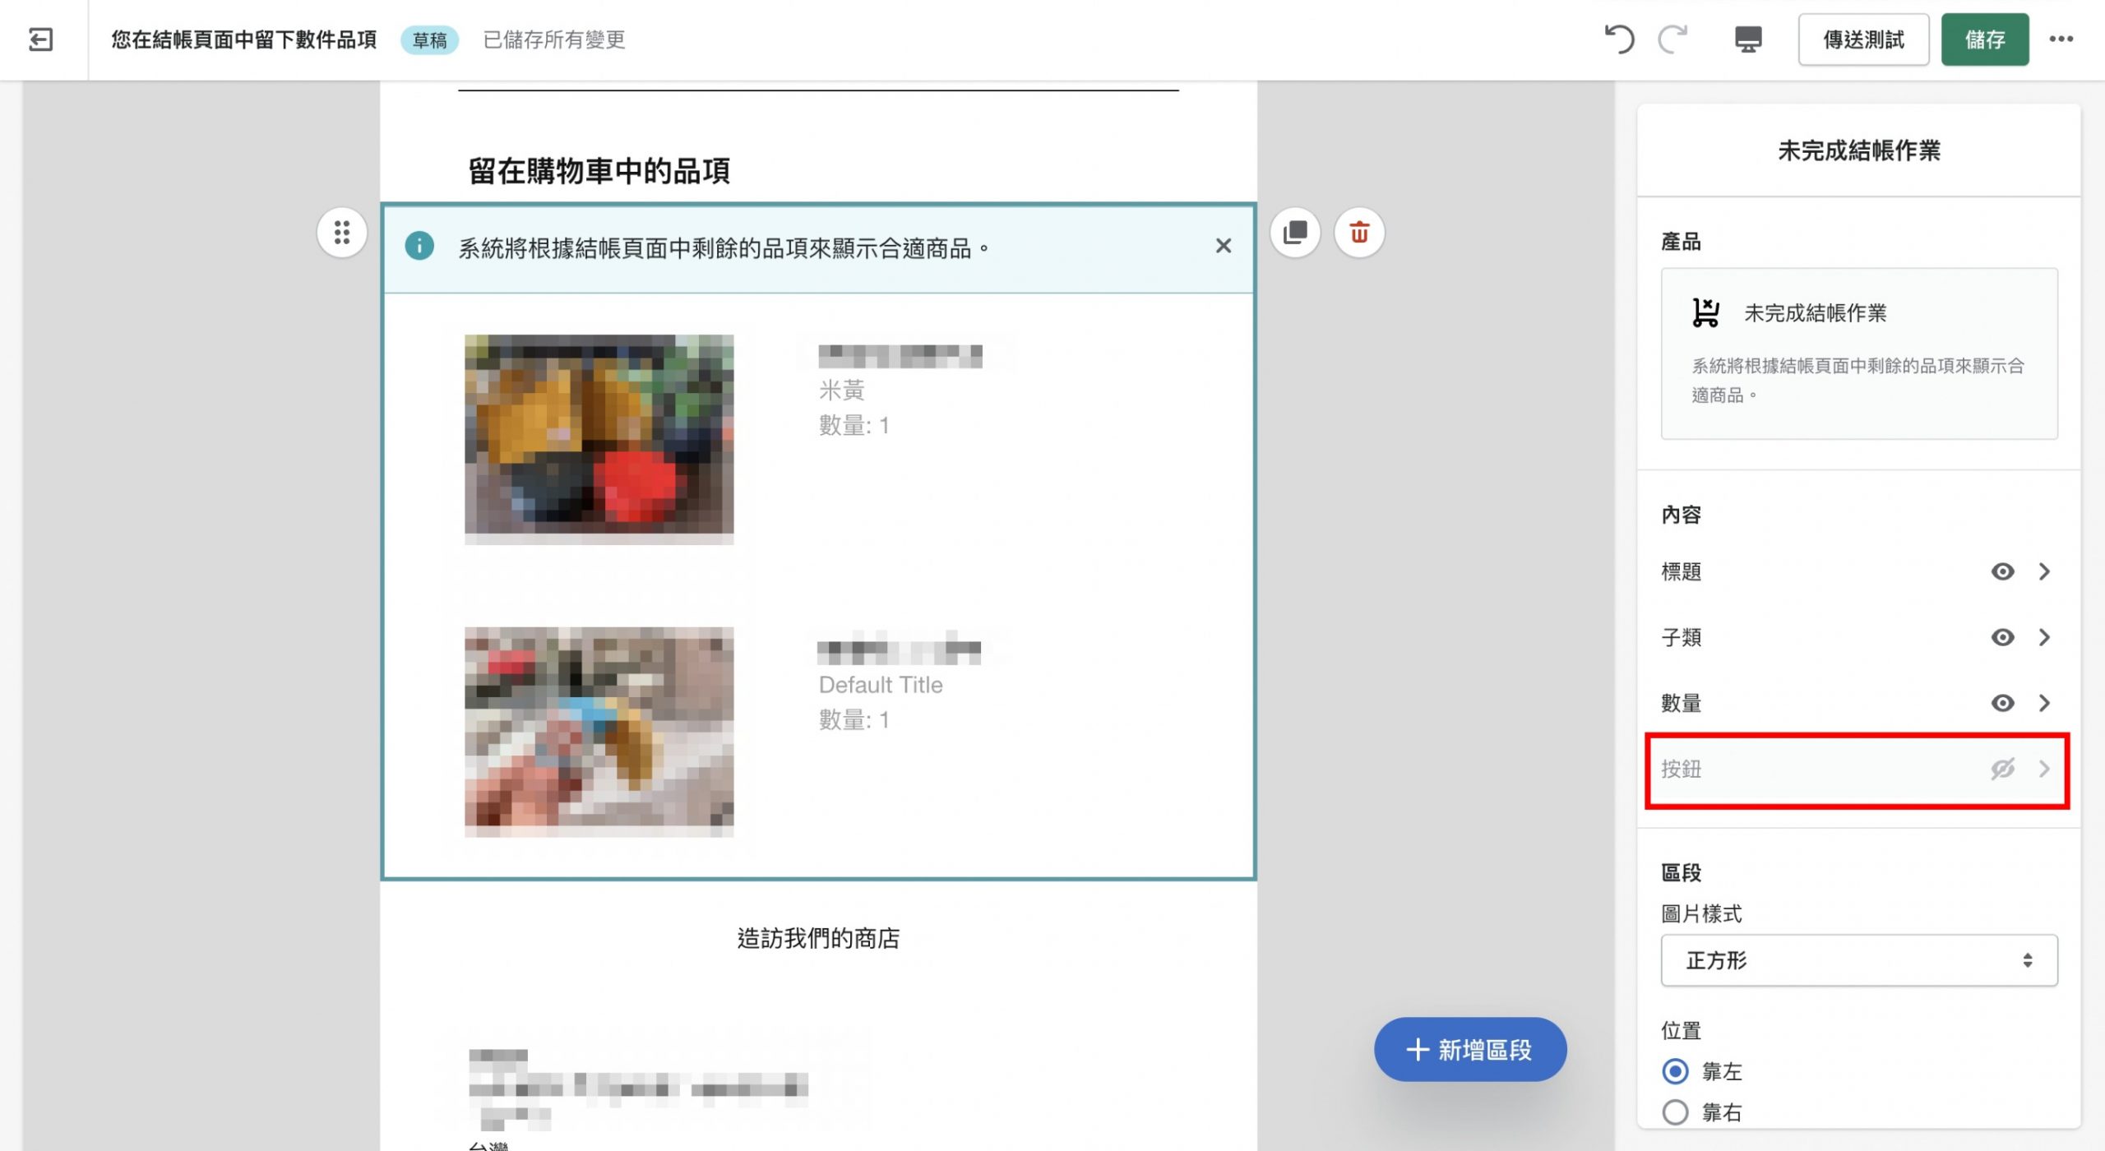The image size is (2105, 1151).
Task: Grab the section drag handle
Action: pos(342,233)
